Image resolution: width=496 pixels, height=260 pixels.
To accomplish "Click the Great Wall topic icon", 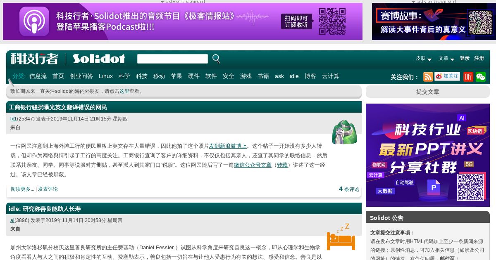I will (x=344, y=132).
